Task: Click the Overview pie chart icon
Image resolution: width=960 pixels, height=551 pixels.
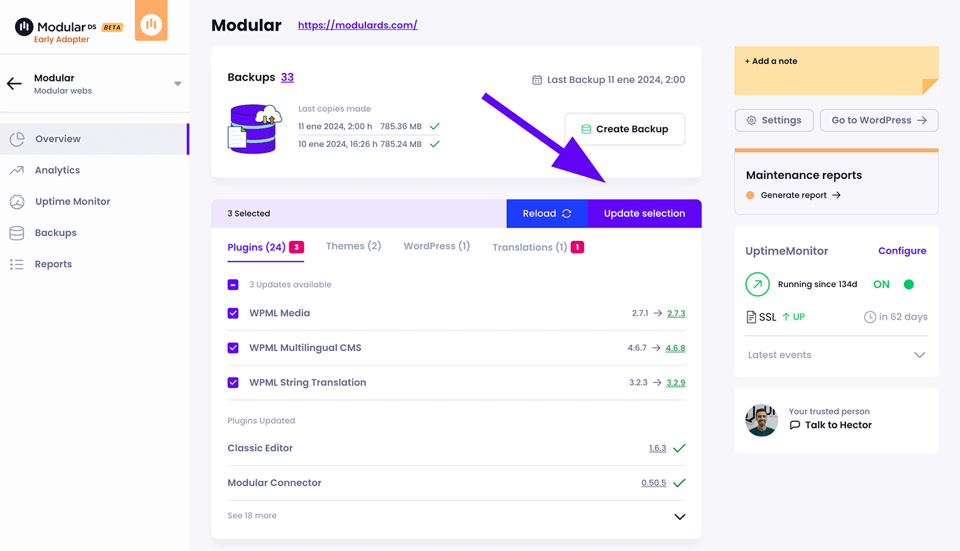Action: pos(17,139)
